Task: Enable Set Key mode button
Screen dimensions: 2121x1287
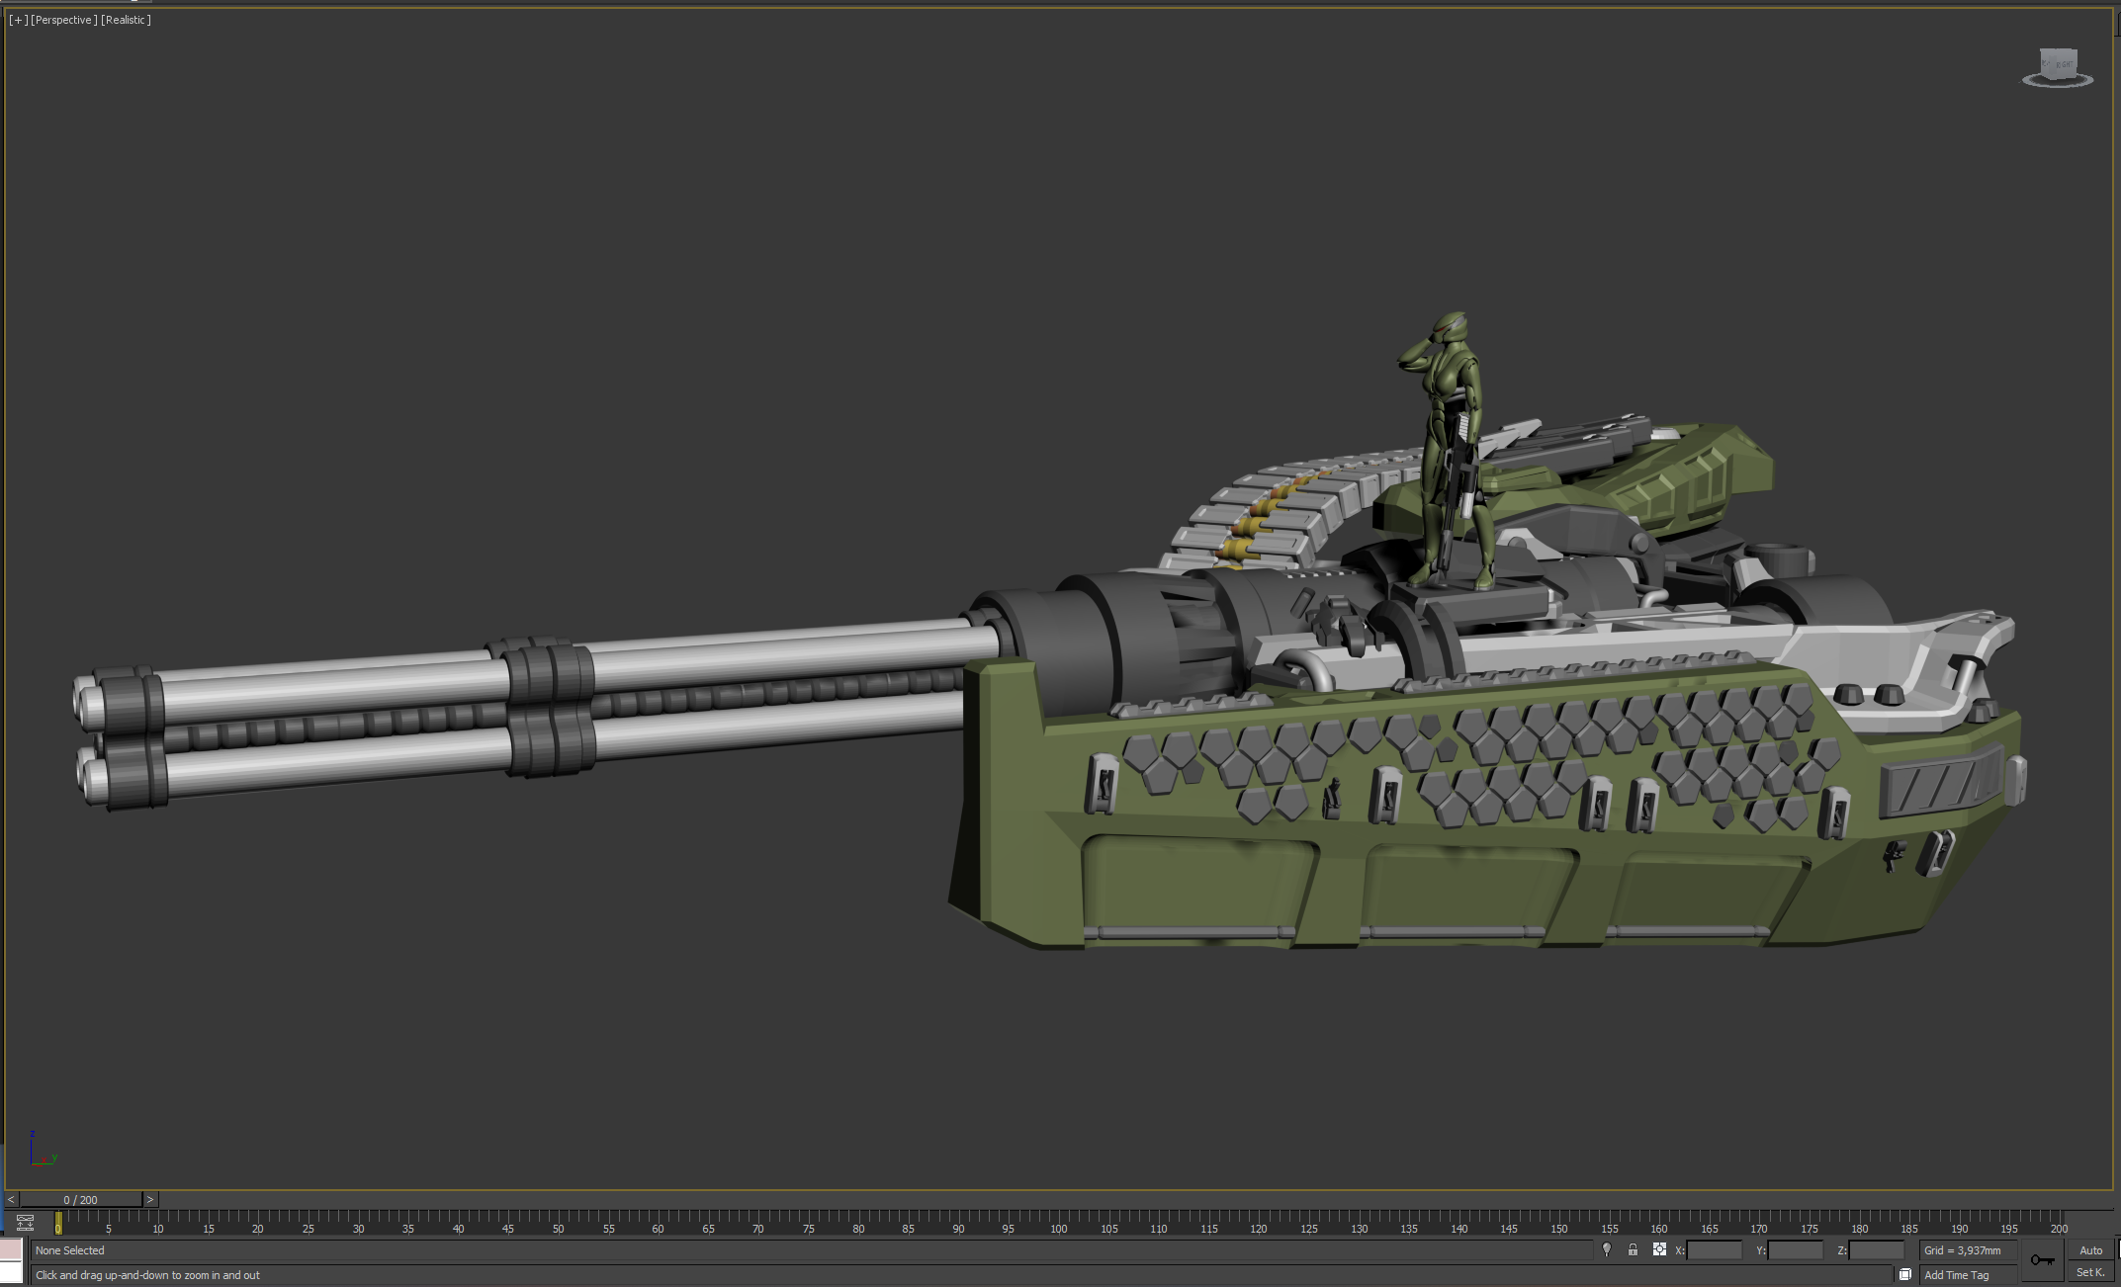Action: (2090, 1272)
